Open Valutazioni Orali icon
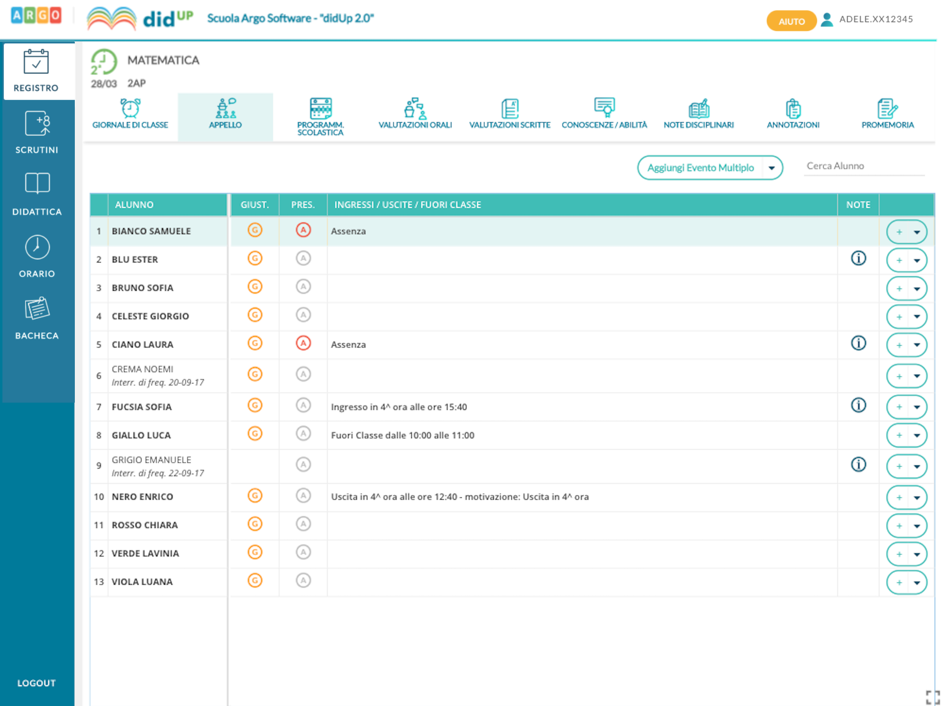This screenshot has height=706, width=942. 415,109
